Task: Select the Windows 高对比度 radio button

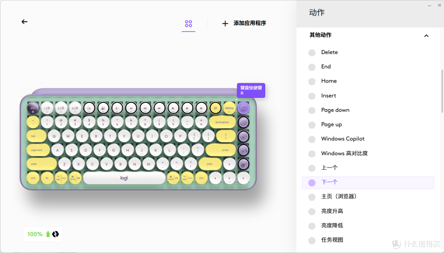Action: pos(312,154)
